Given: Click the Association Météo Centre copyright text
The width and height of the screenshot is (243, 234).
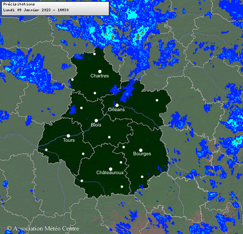Looking at the screenshot, I should click(x=43, y=229).
